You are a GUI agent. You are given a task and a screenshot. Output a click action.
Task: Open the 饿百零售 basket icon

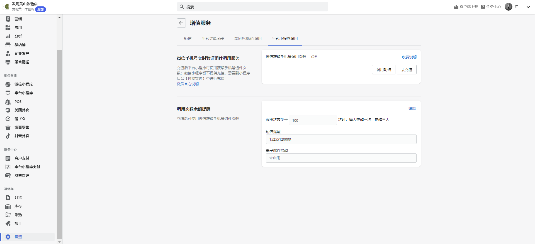click(8, 127)
